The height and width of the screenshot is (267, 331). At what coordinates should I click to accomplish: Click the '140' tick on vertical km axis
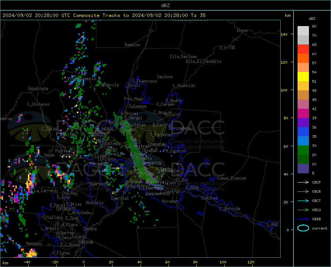[284, 34]
